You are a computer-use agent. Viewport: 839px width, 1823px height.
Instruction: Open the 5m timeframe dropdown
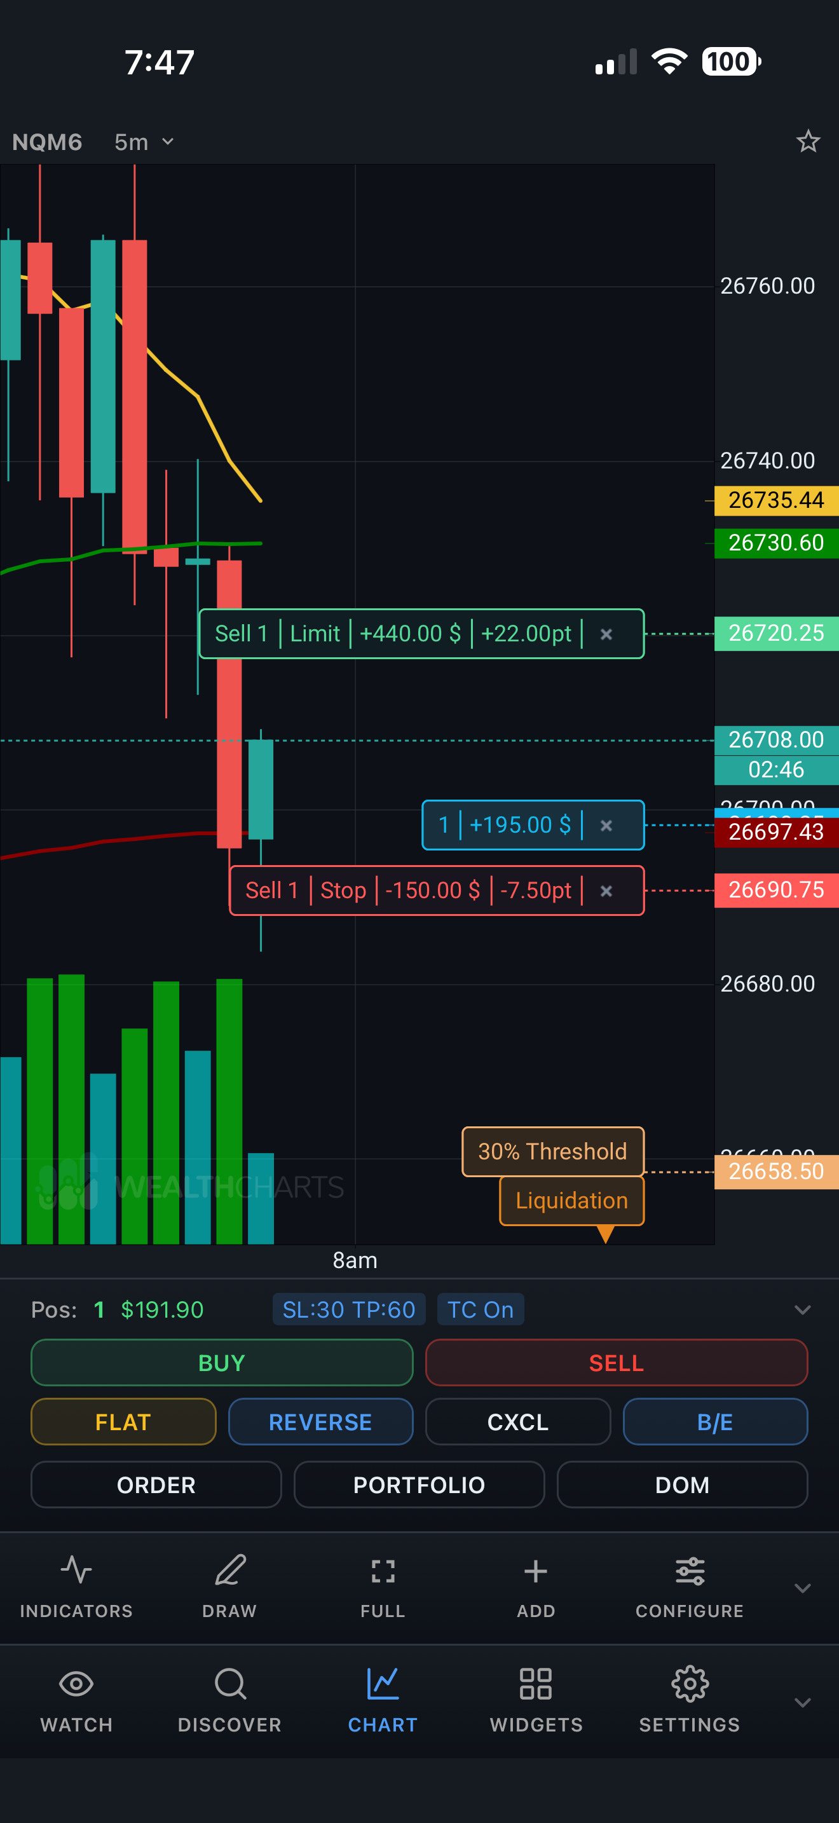pos(144,142)
